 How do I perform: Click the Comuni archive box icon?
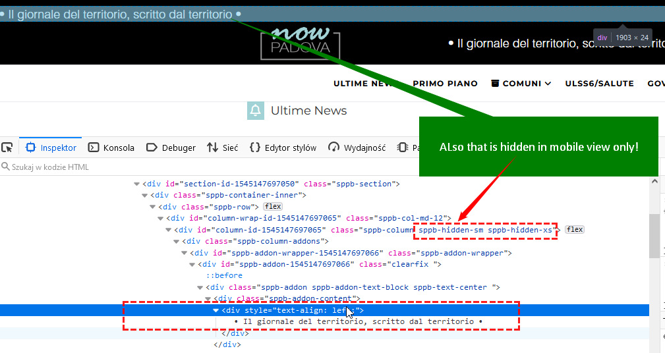(494, 84)
